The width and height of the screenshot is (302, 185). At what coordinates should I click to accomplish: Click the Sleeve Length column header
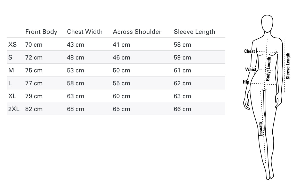(x=194, y=32)
